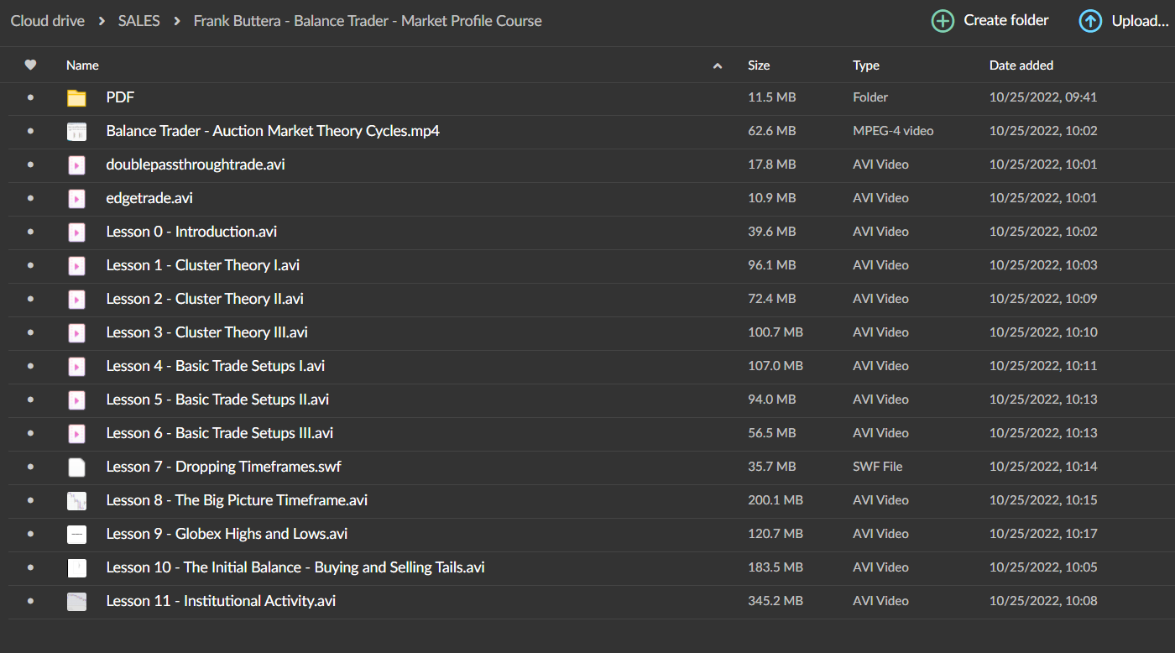Click the video icon for Lesson 4
Image resolution: width=1175 pixels, height=653 pixels.
coord(76,367)
